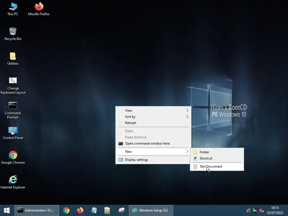Viewport: 288px width, 216px height.
Task: Click the network tray icon
Action: click(248, 210)
